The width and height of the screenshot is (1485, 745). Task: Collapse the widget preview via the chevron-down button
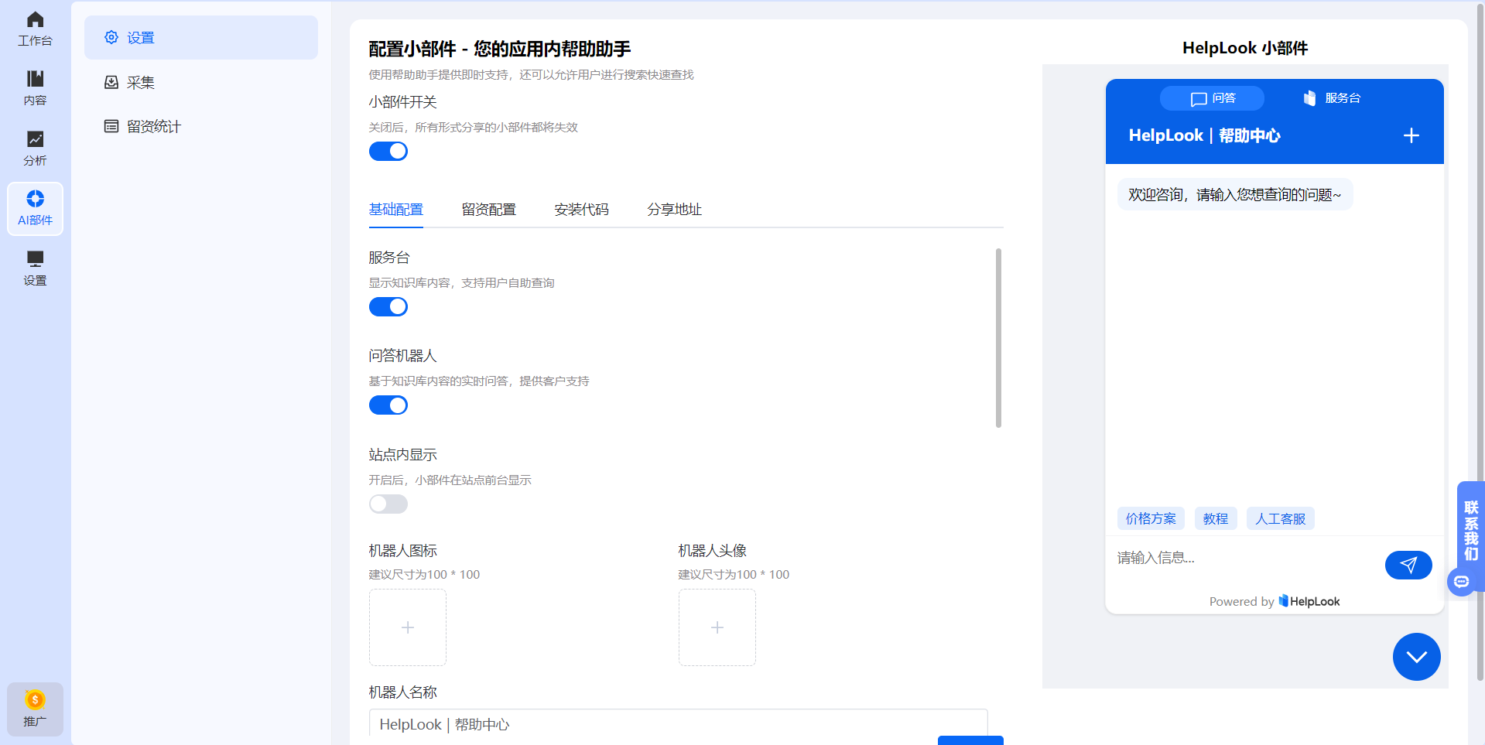[1416, 656]
